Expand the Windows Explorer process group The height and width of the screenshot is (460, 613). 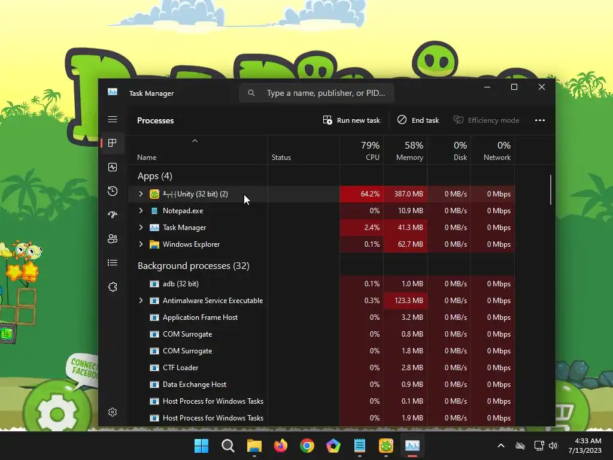tap(141, 244)
